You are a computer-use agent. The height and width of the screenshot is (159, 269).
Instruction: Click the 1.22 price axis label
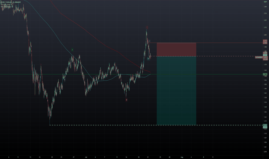pos(265,117)
